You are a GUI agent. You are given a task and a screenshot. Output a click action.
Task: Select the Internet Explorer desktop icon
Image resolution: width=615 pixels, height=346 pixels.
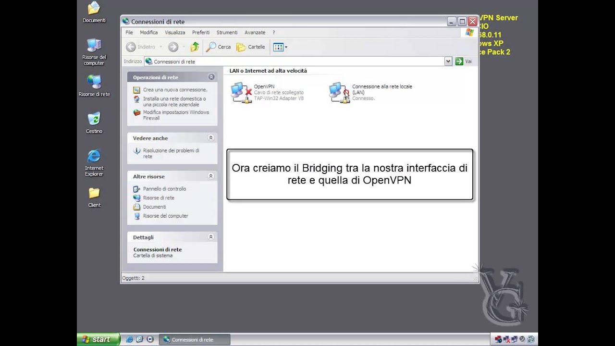pyautogui.click(x=94, y=163)
